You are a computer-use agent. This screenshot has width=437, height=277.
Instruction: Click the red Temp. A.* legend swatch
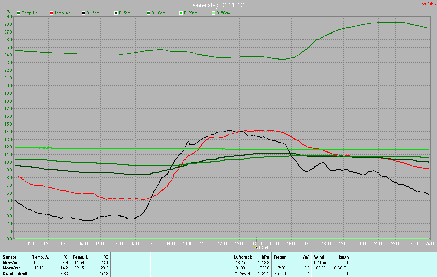click(x=51, y=13)
